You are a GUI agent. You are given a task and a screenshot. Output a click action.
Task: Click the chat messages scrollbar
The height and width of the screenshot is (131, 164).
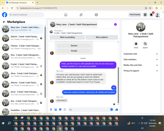118,85
